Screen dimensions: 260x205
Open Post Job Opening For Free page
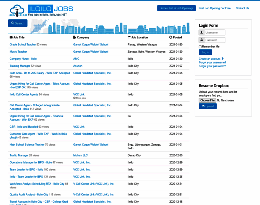coord(214,8)
